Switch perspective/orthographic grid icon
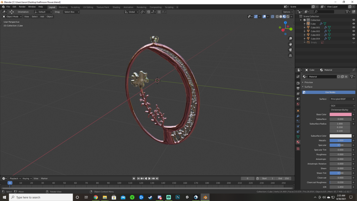This screenshot has width=357, height=201. coord(290,55)
